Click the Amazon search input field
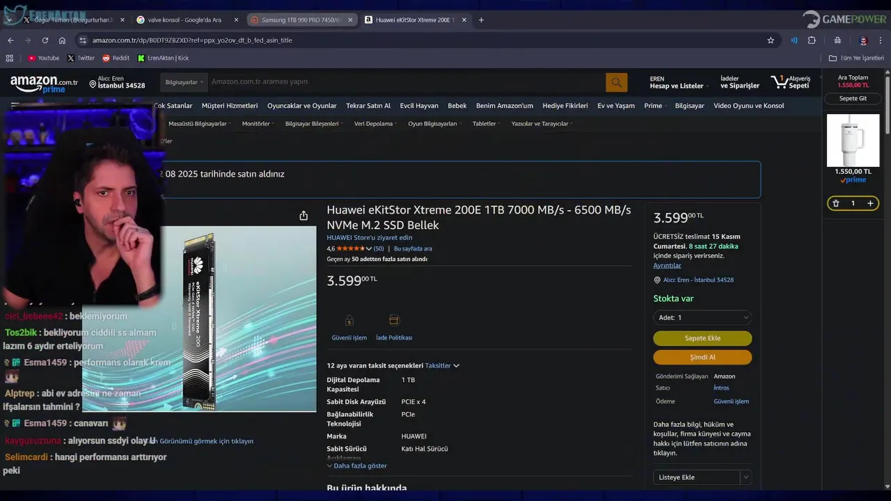The image size is (891, 501). point(407,82)
